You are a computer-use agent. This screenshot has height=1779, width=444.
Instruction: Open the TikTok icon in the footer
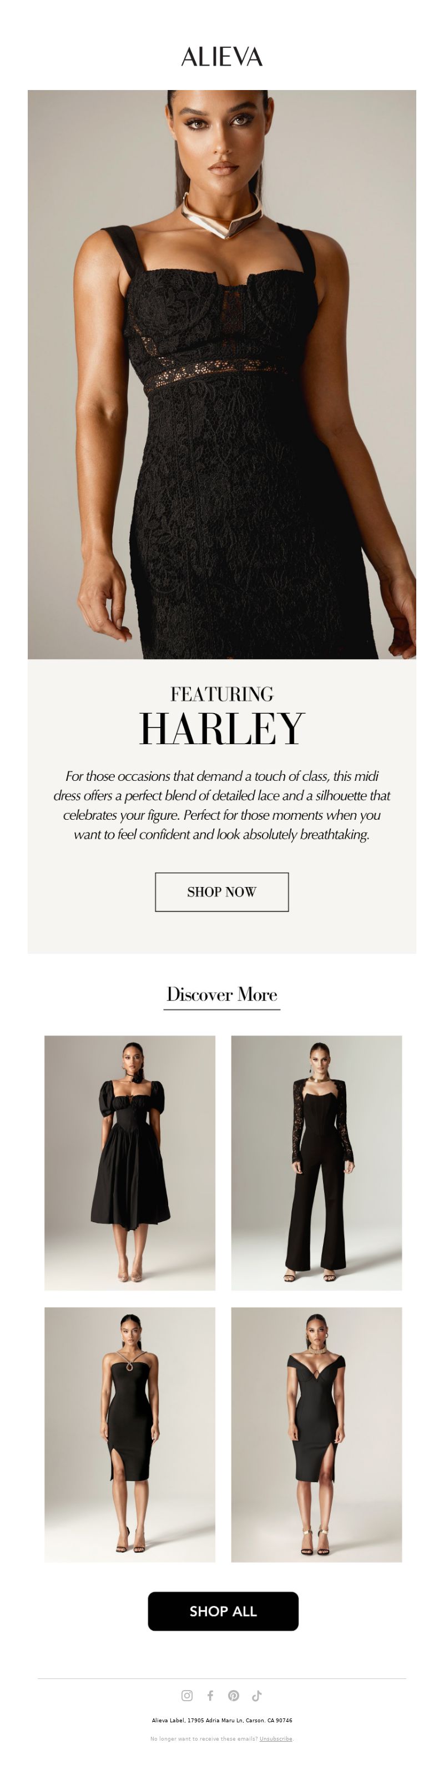257,1696
